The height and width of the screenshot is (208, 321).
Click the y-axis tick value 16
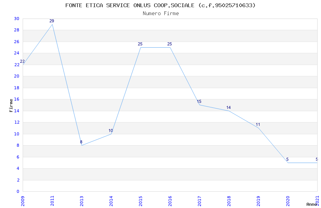(x=17, y=99)
